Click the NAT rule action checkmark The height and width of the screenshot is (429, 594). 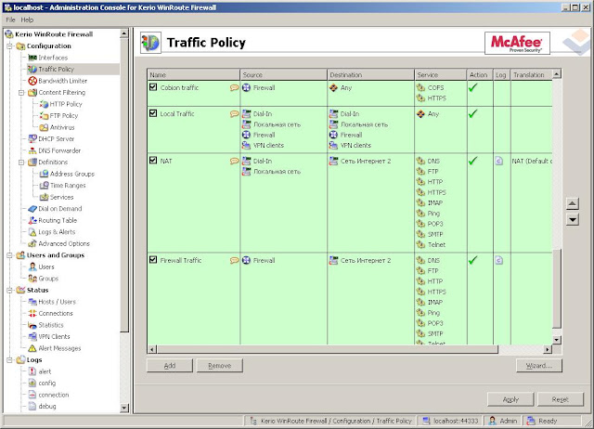(x=472, y=161)
